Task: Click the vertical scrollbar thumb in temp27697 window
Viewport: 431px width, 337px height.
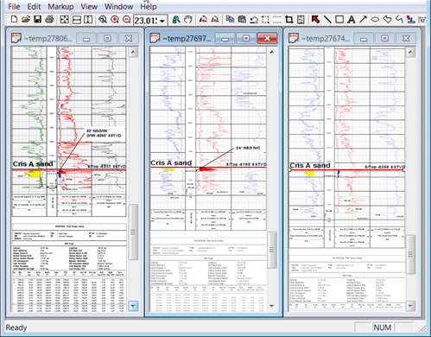Action: (x=272, y=250)
